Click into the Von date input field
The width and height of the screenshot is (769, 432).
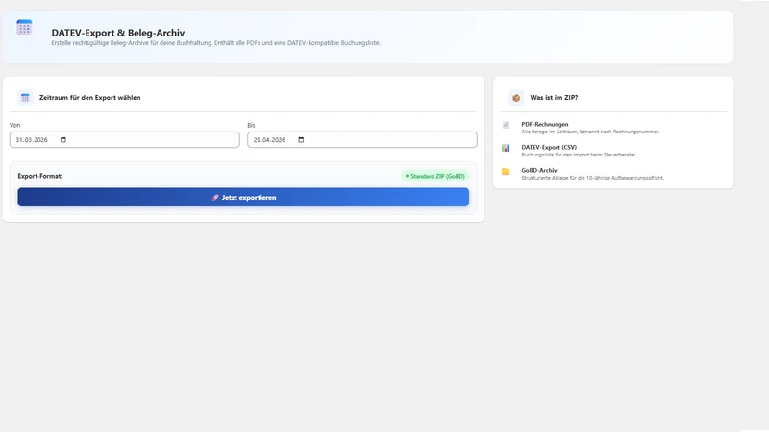coord(125,139)
